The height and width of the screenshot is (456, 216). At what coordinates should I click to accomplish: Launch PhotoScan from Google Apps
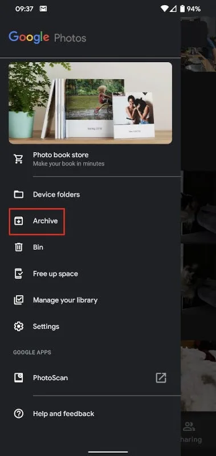[91, 378]
